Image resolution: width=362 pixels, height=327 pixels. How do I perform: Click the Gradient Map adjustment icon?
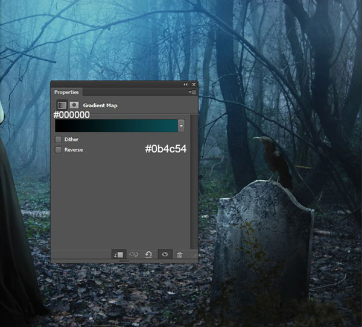(62, 105)
